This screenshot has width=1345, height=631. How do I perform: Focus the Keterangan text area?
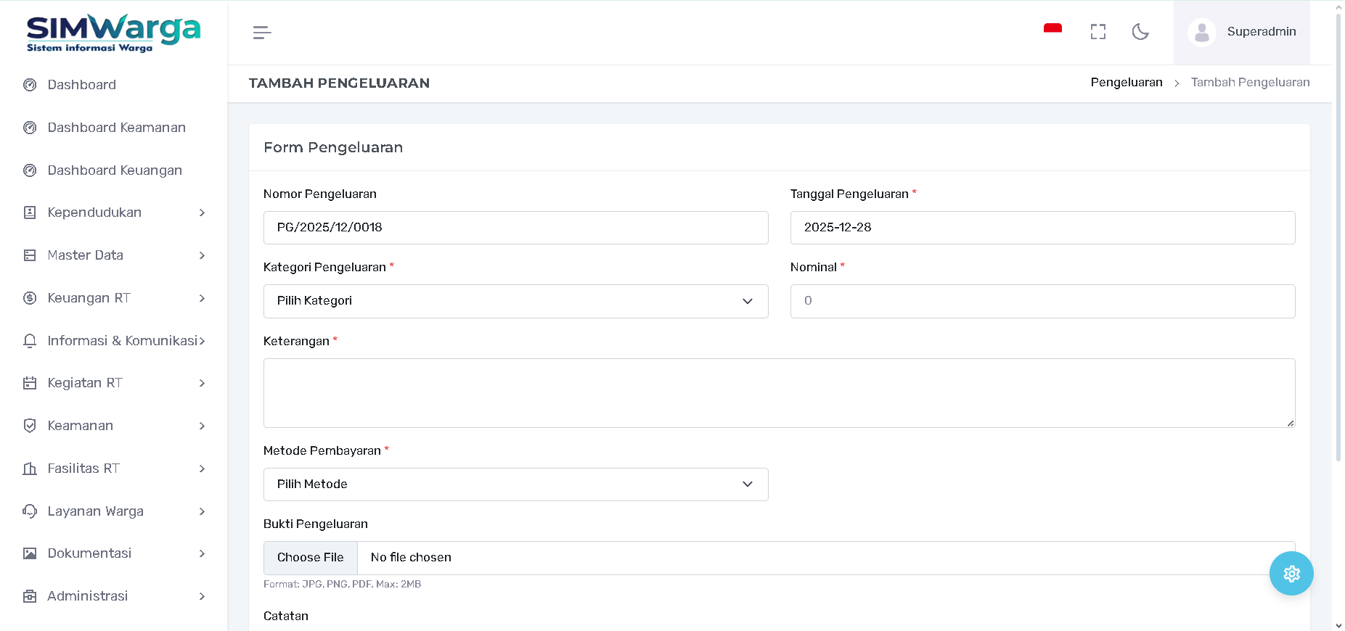778,392
